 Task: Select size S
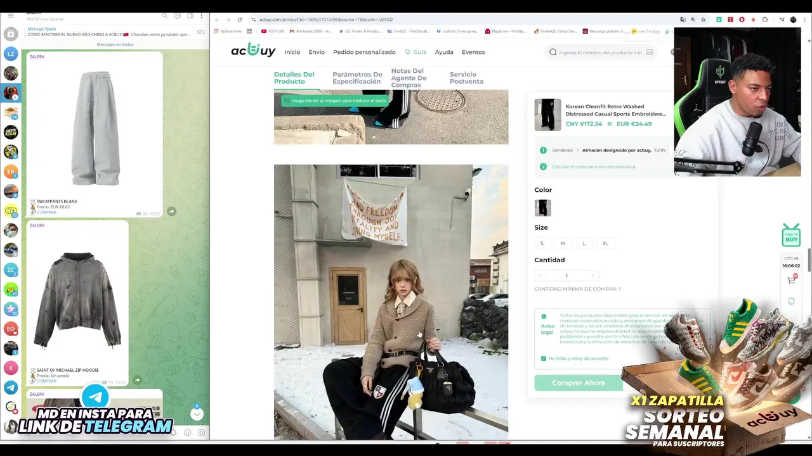click(542, 243)
